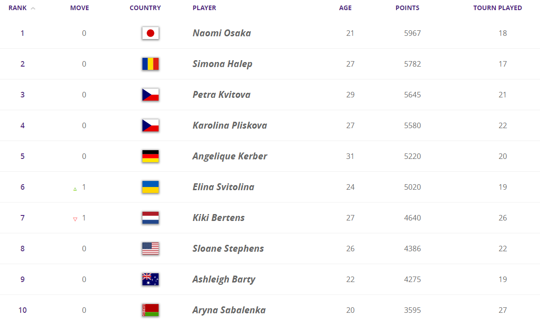Click the Japan flag icon
The image size is (540, 322).
pyautogui.click(x=150, y=33)
